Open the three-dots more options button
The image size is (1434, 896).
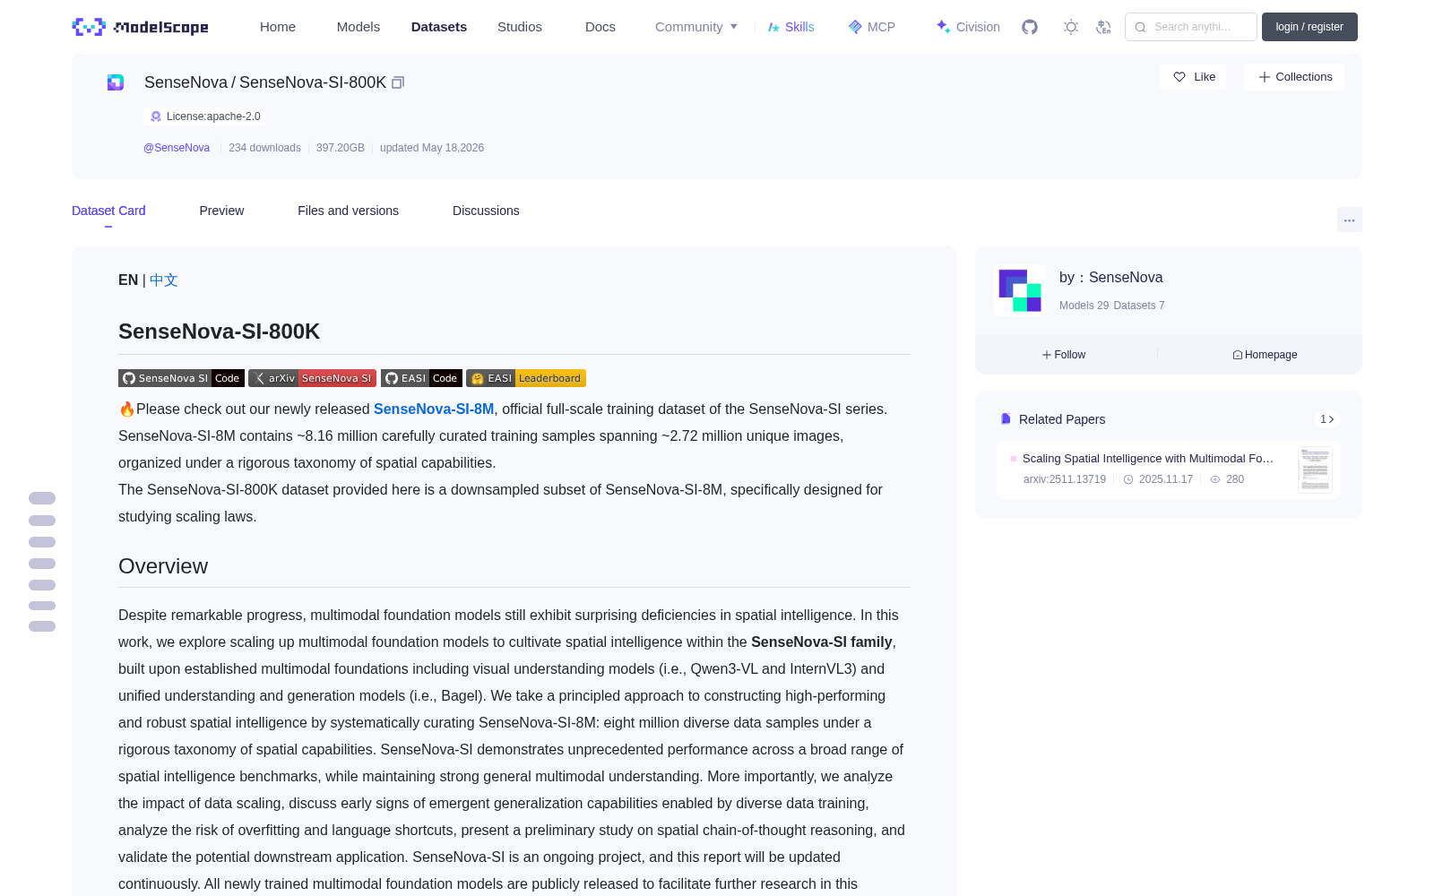coord(1349,220)
